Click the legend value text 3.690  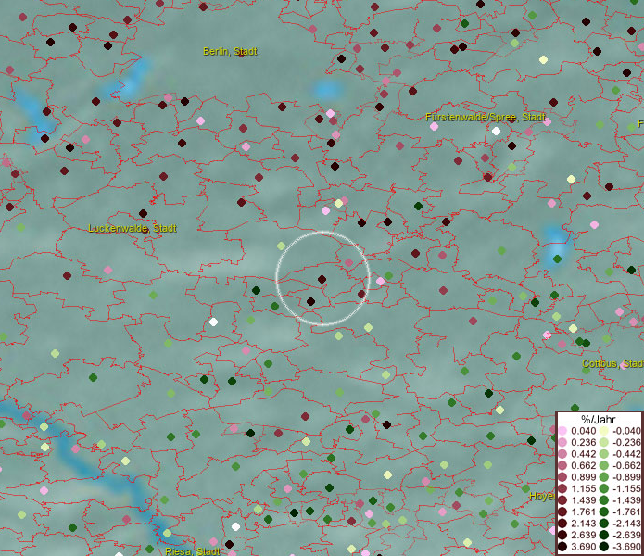[584, 547]
